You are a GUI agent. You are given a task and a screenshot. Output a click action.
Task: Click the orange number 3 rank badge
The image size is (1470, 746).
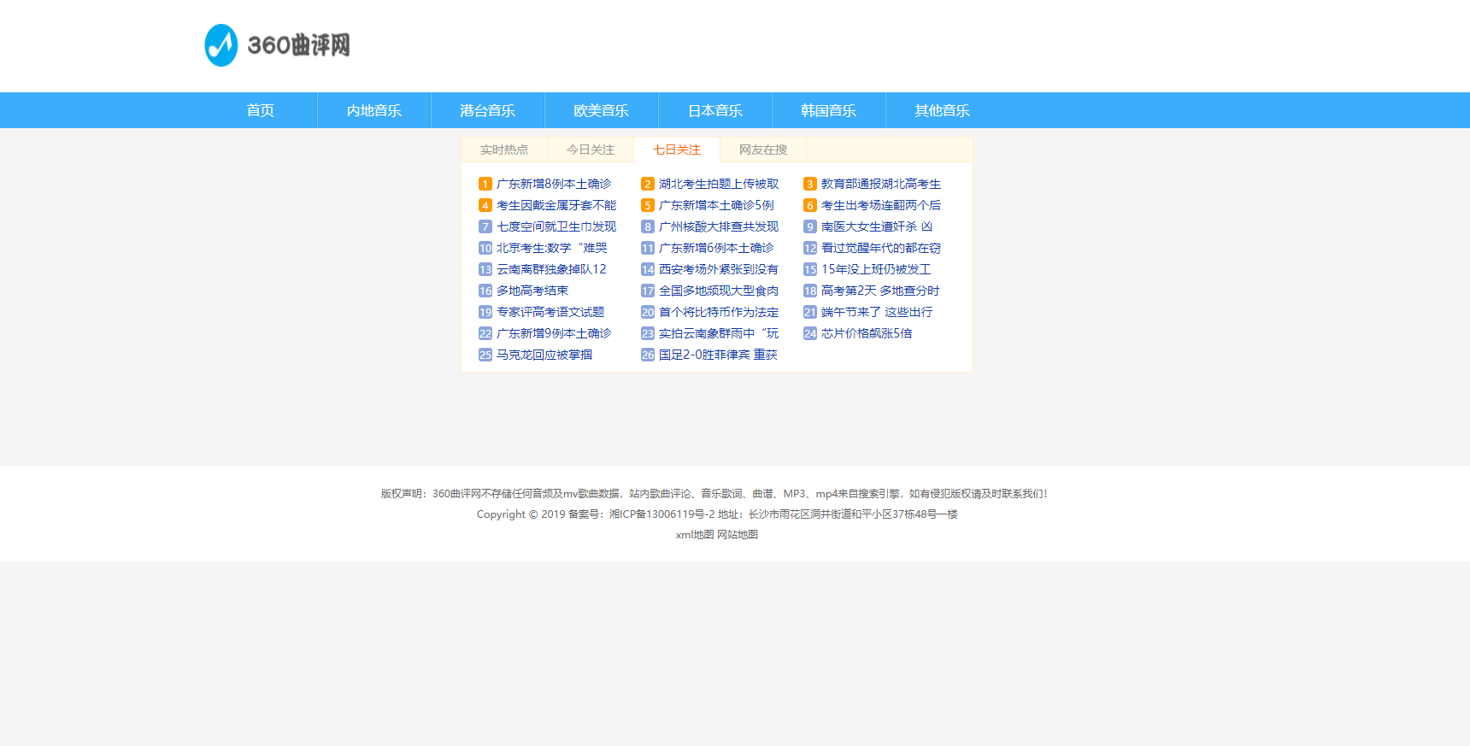(x=810, y=184)
